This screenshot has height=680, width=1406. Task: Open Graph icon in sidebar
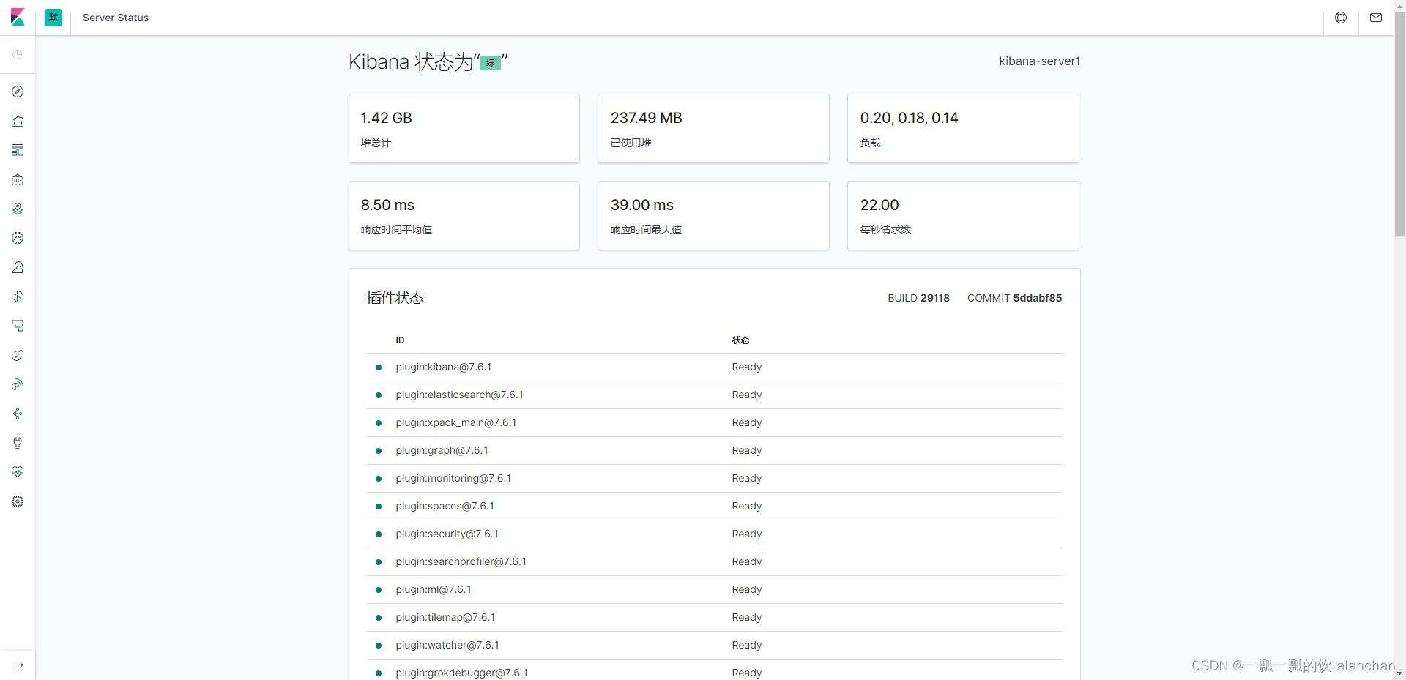pyautogui.click(x=18, y=414)
